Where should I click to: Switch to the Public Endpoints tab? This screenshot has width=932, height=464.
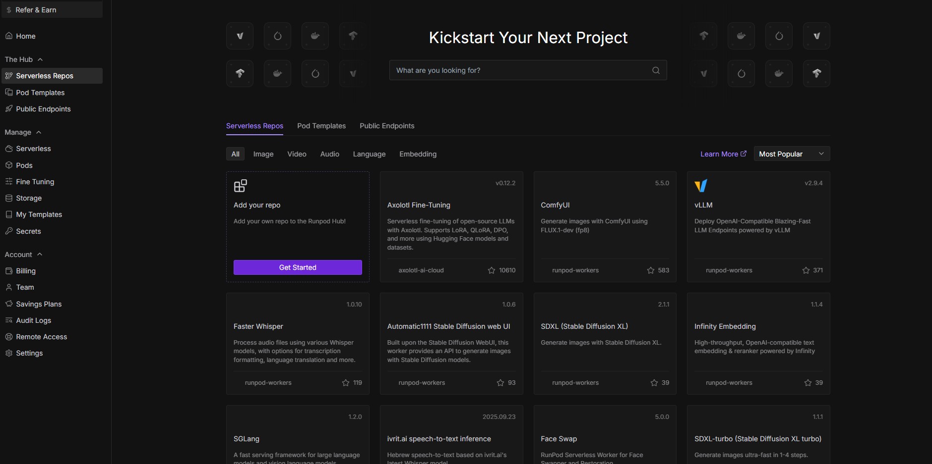coord(387,126)
